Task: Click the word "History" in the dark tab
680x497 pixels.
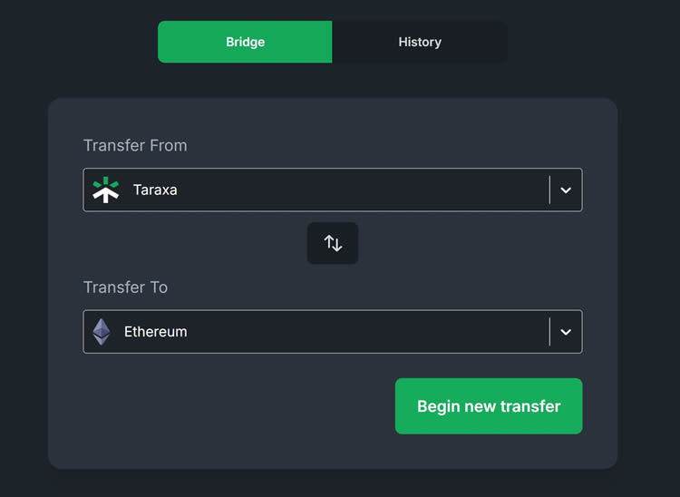Action: pos(420,42)
